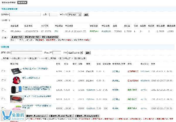Click the blue action link in the black tablet case row

[x=116, y=71]
